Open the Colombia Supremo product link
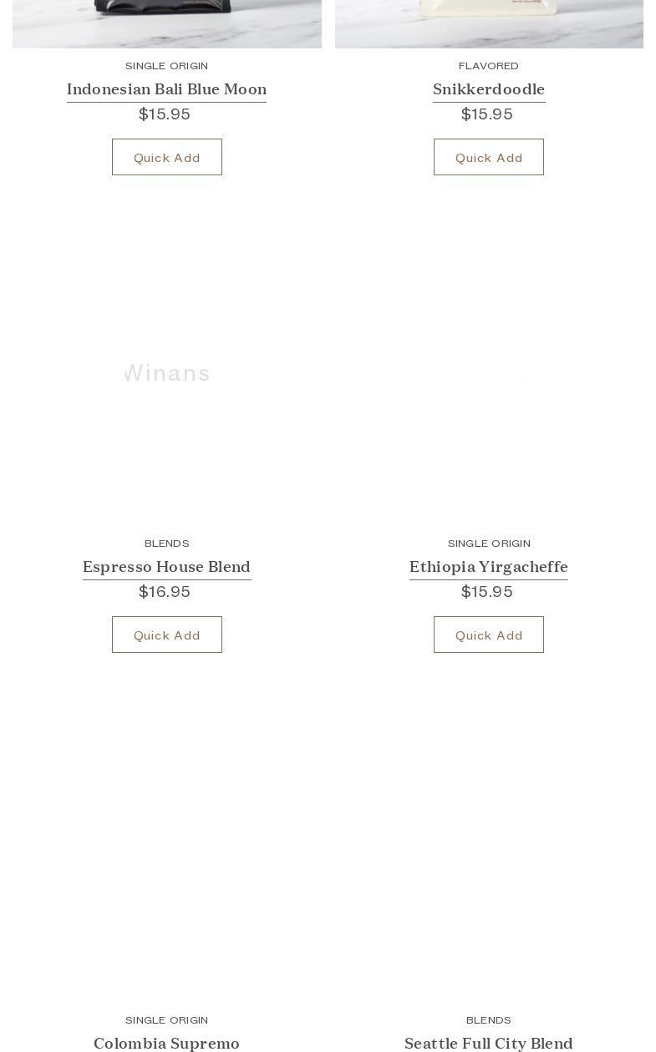Screen dimensions: 656x1052 click(166, 1043)
